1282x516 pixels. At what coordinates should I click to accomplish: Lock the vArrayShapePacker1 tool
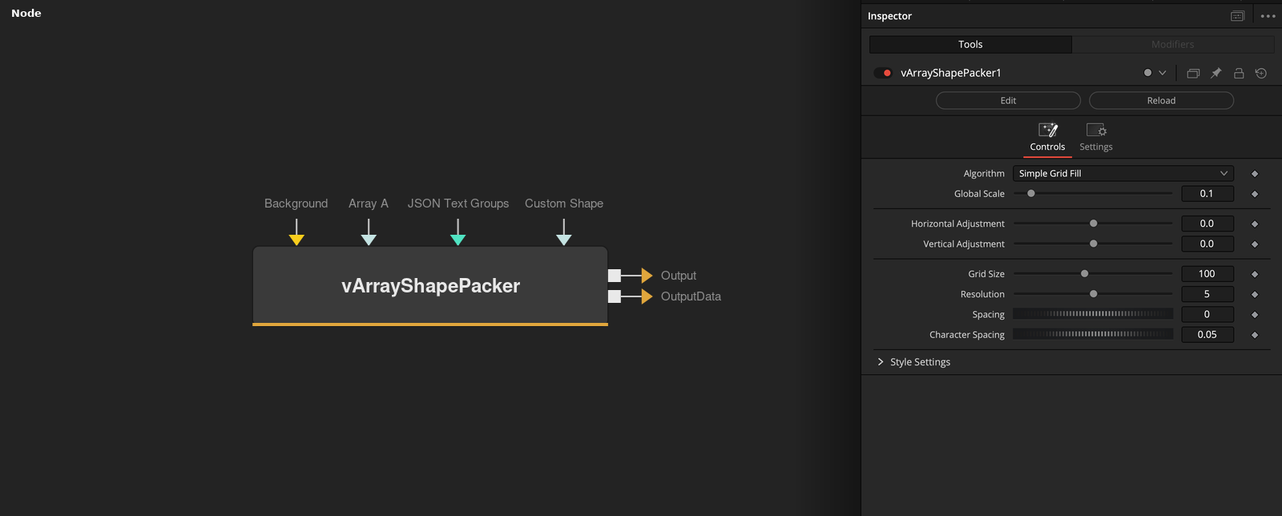(1239, 73)
